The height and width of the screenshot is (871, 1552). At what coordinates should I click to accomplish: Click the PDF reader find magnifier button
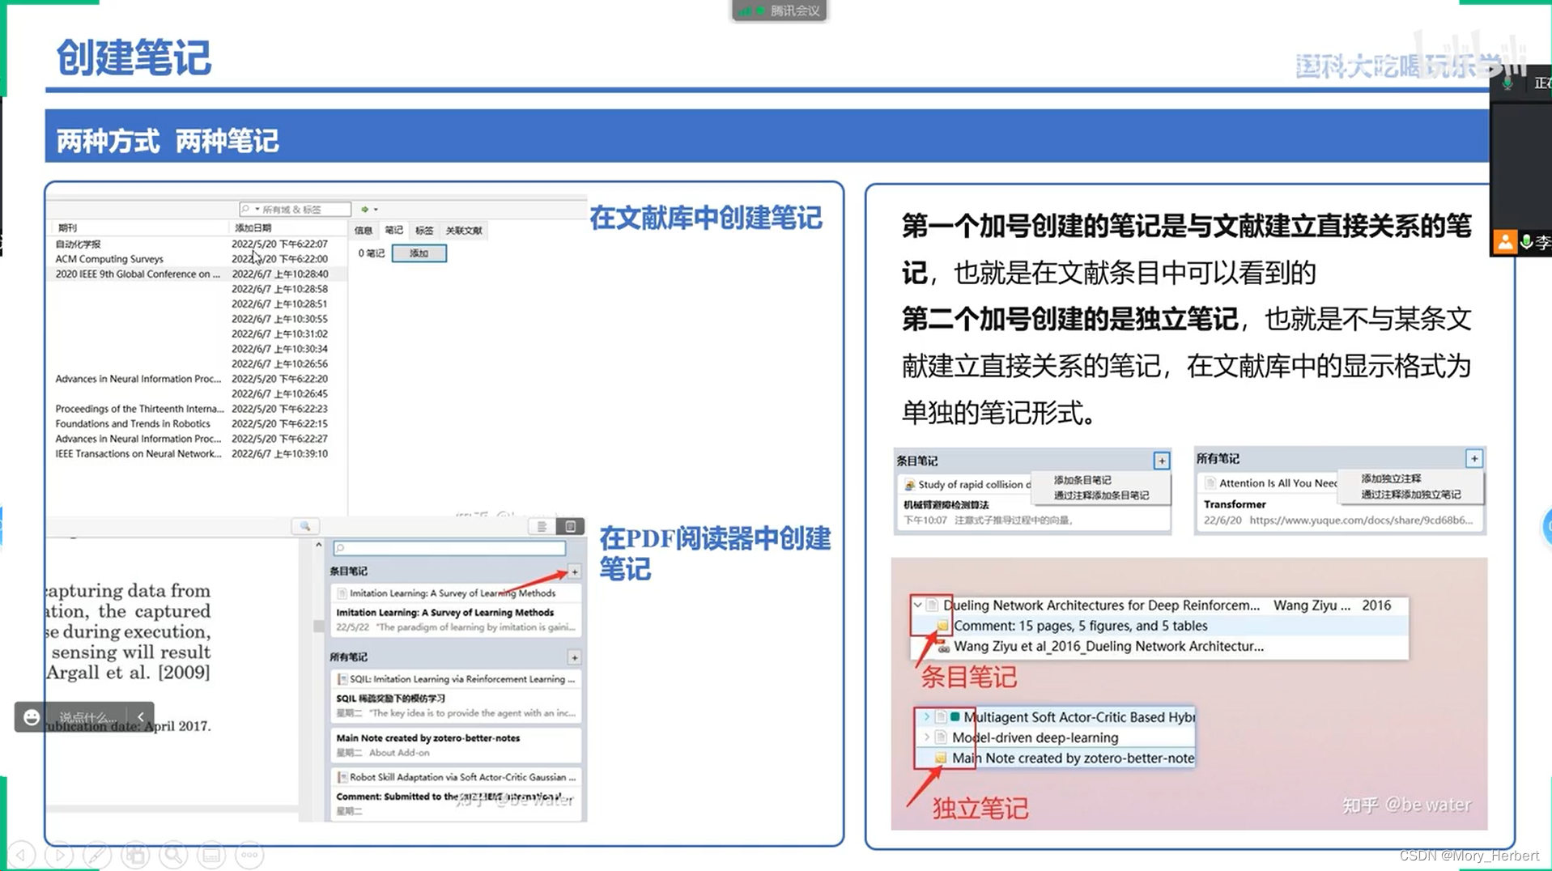[305, 526]
